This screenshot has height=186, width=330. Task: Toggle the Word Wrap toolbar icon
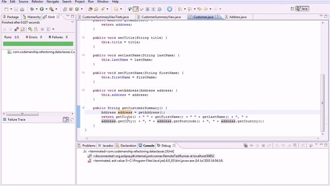(x=142, y=9)
